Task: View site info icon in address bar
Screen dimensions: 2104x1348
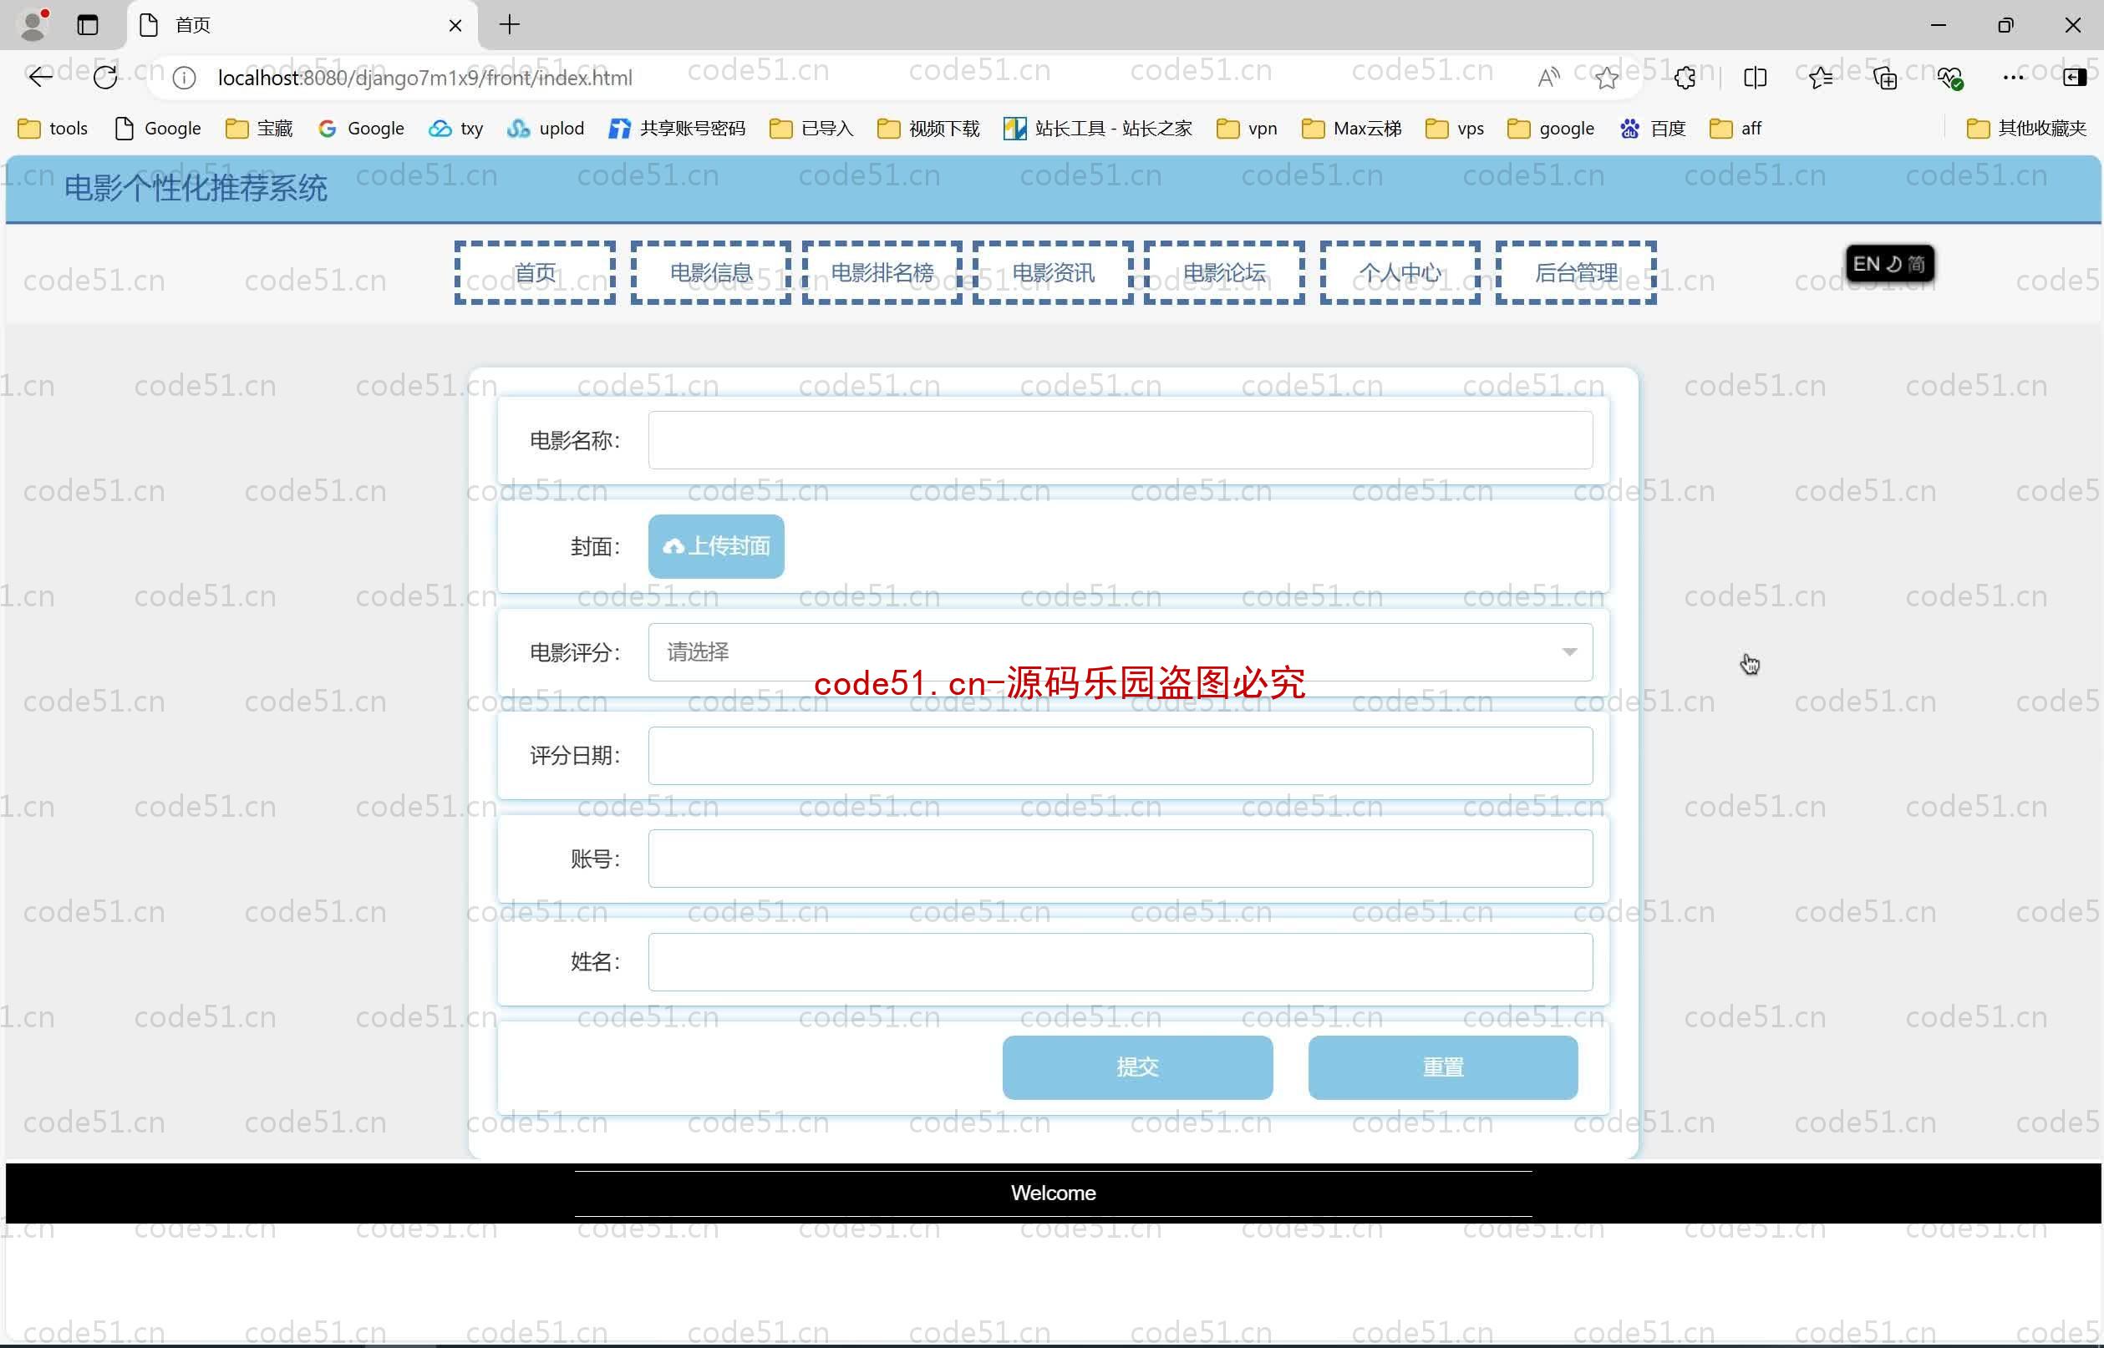Action: pyautogui.click(x=184, y=78)
